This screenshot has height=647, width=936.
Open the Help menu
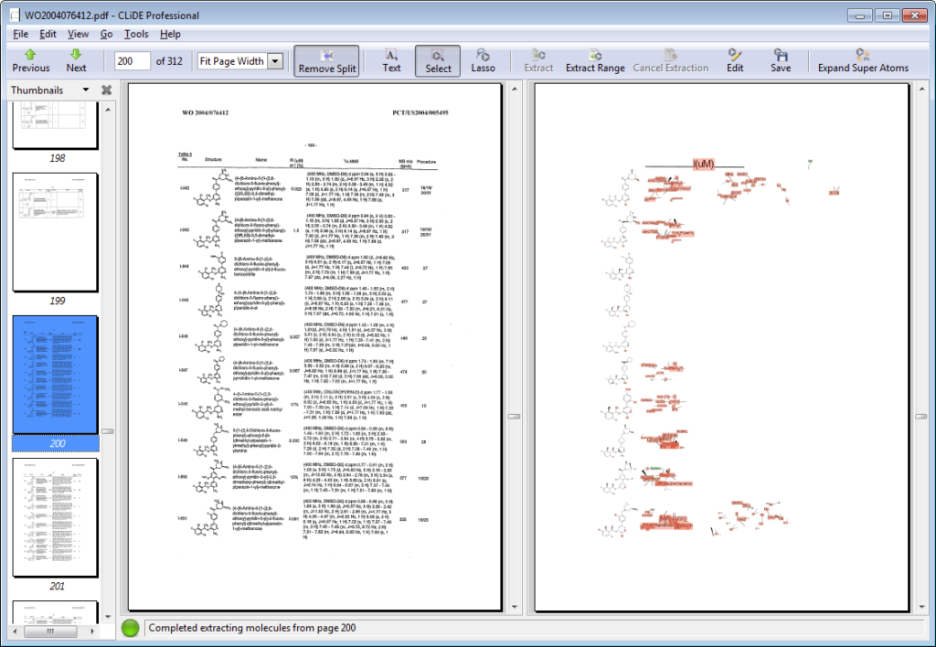pyautogui.click(x=170, y=34)
